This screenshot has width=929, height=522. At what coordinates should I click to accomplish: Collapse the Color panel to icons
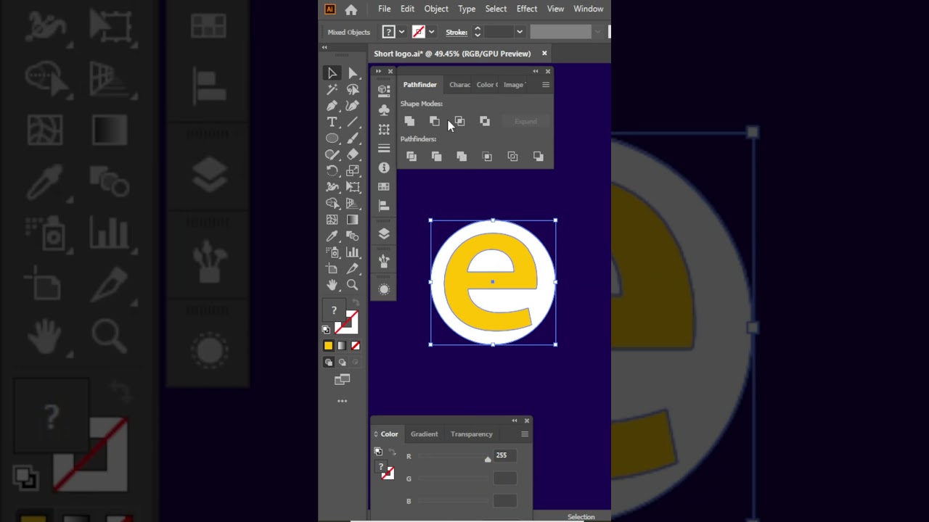(515, 420)
